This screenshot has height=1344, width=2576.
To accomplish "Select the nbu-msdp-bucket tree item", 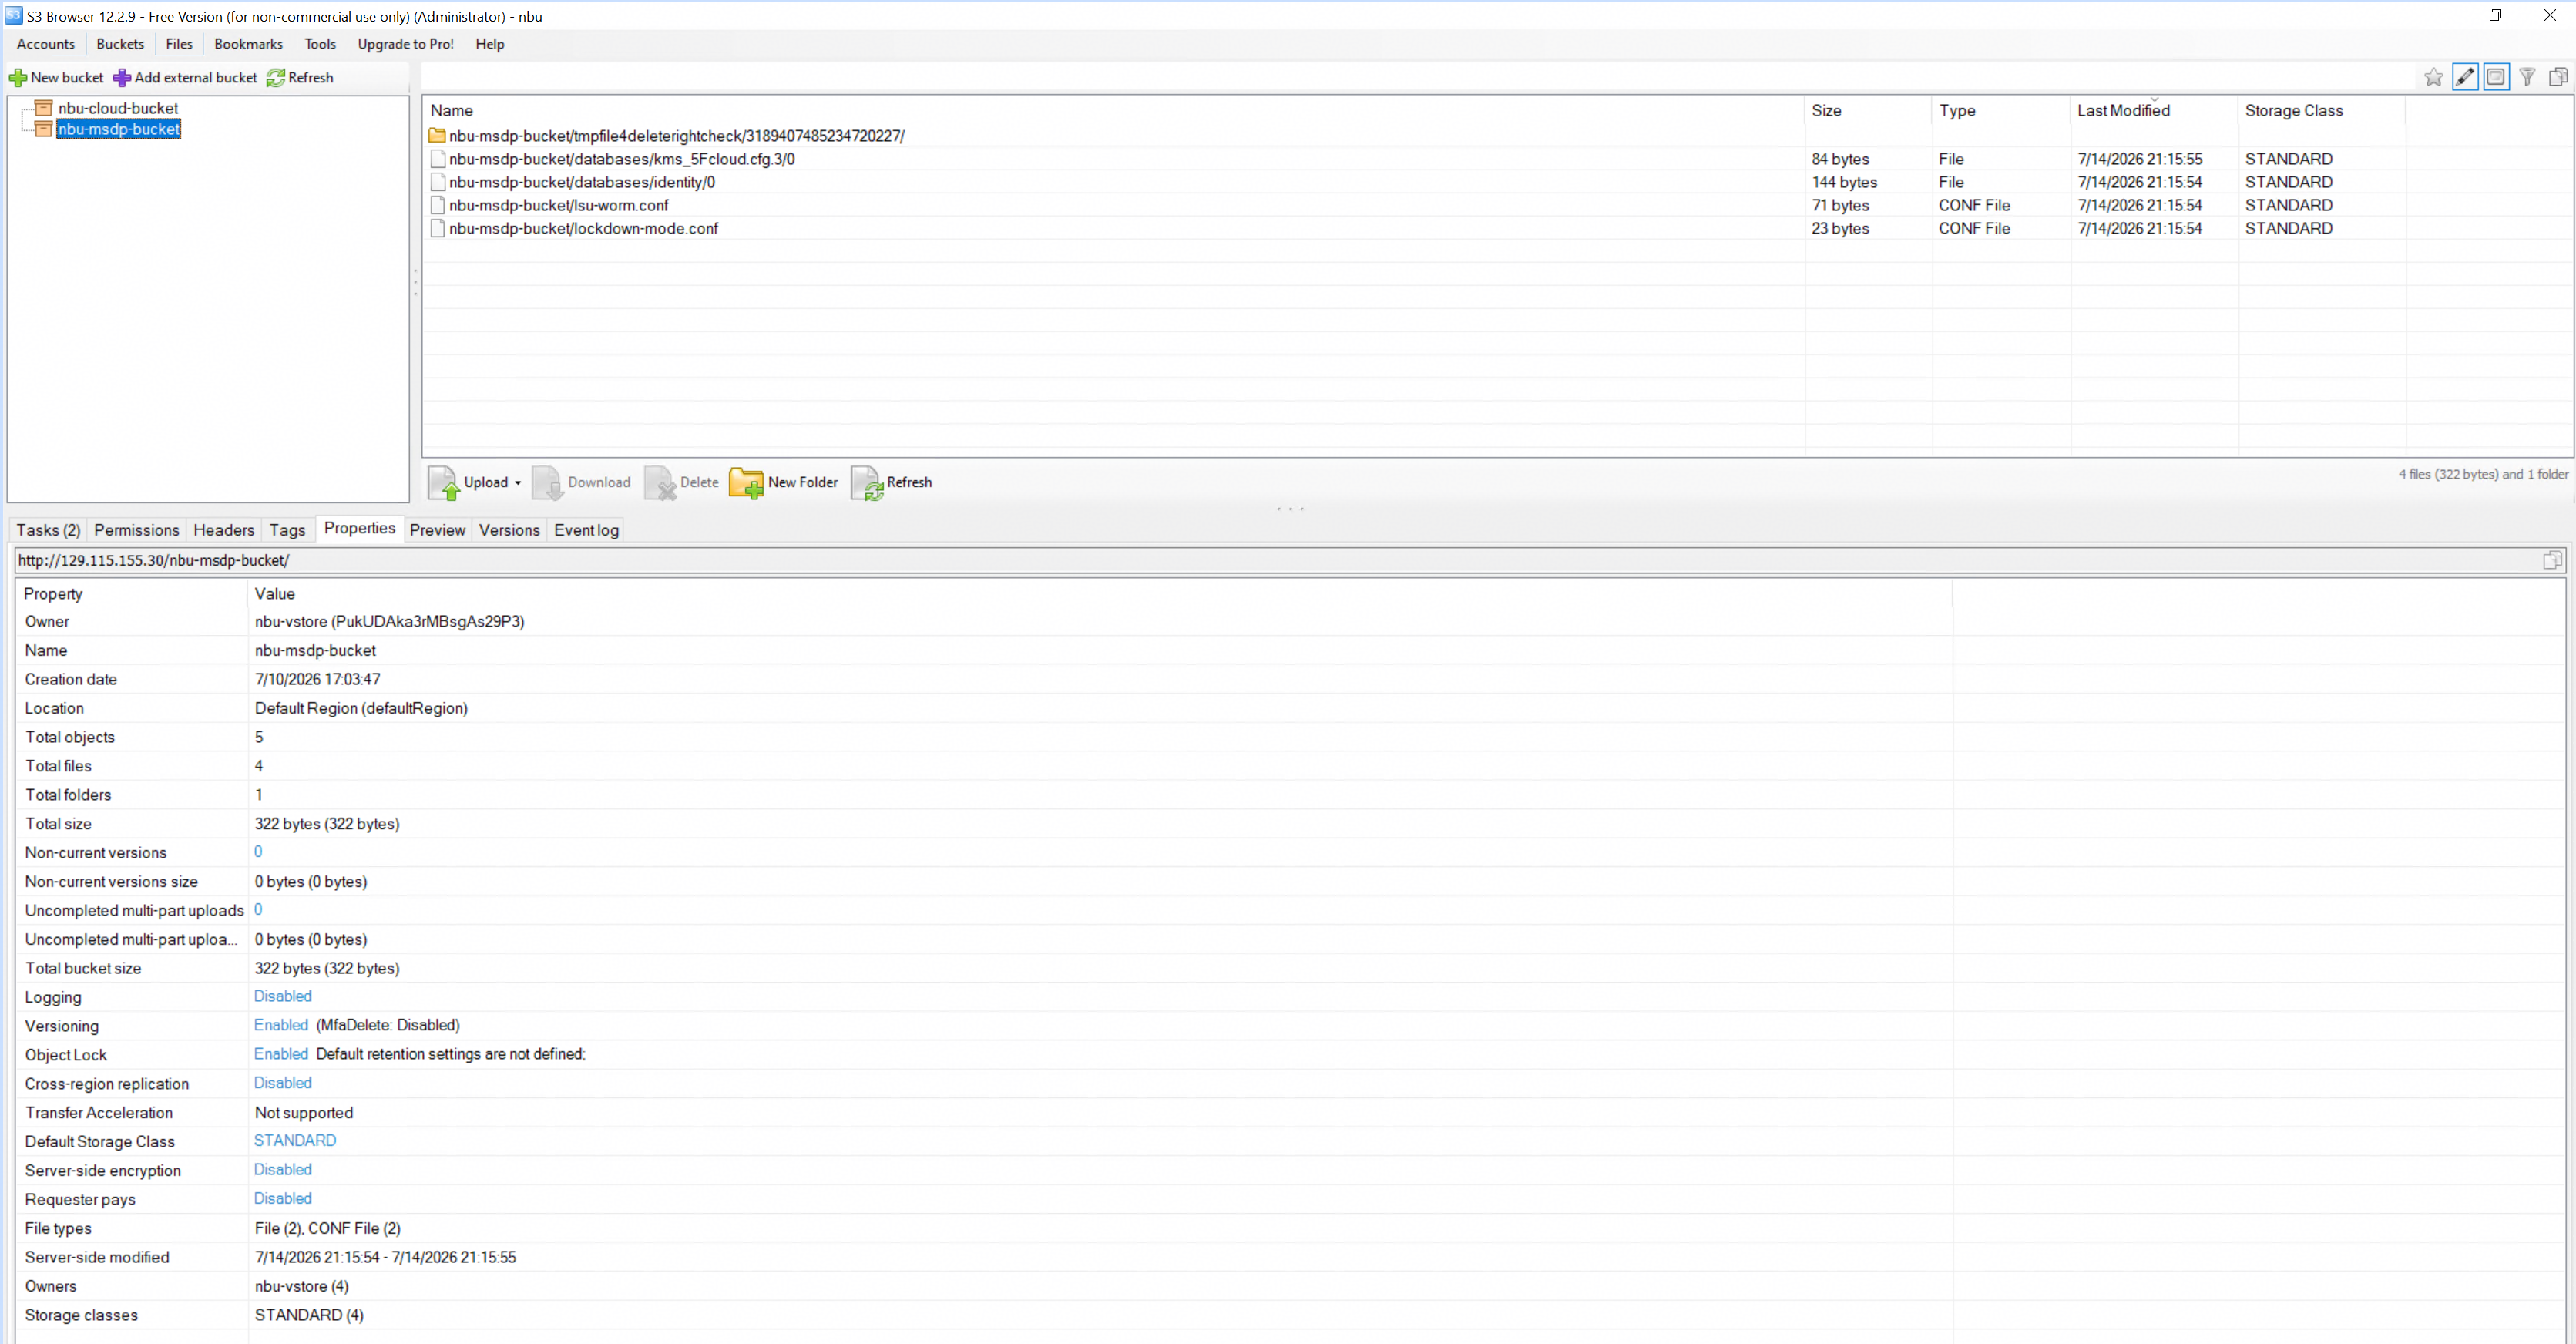I will [x=119, y=129].
